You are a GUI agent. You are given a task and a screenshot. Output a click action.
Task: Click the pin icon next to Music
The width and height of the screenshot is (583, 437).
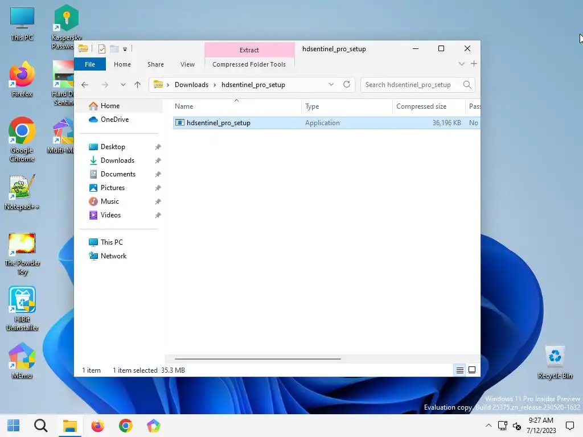tap(158, 201)
